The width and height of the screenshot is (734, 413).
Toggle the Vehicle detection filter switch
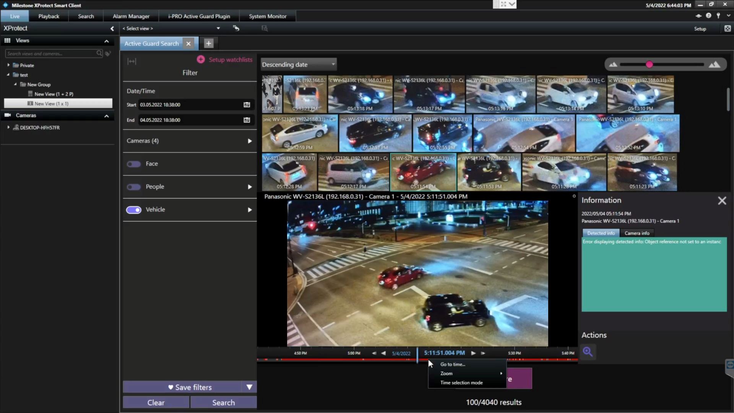[x=133, y=209]
